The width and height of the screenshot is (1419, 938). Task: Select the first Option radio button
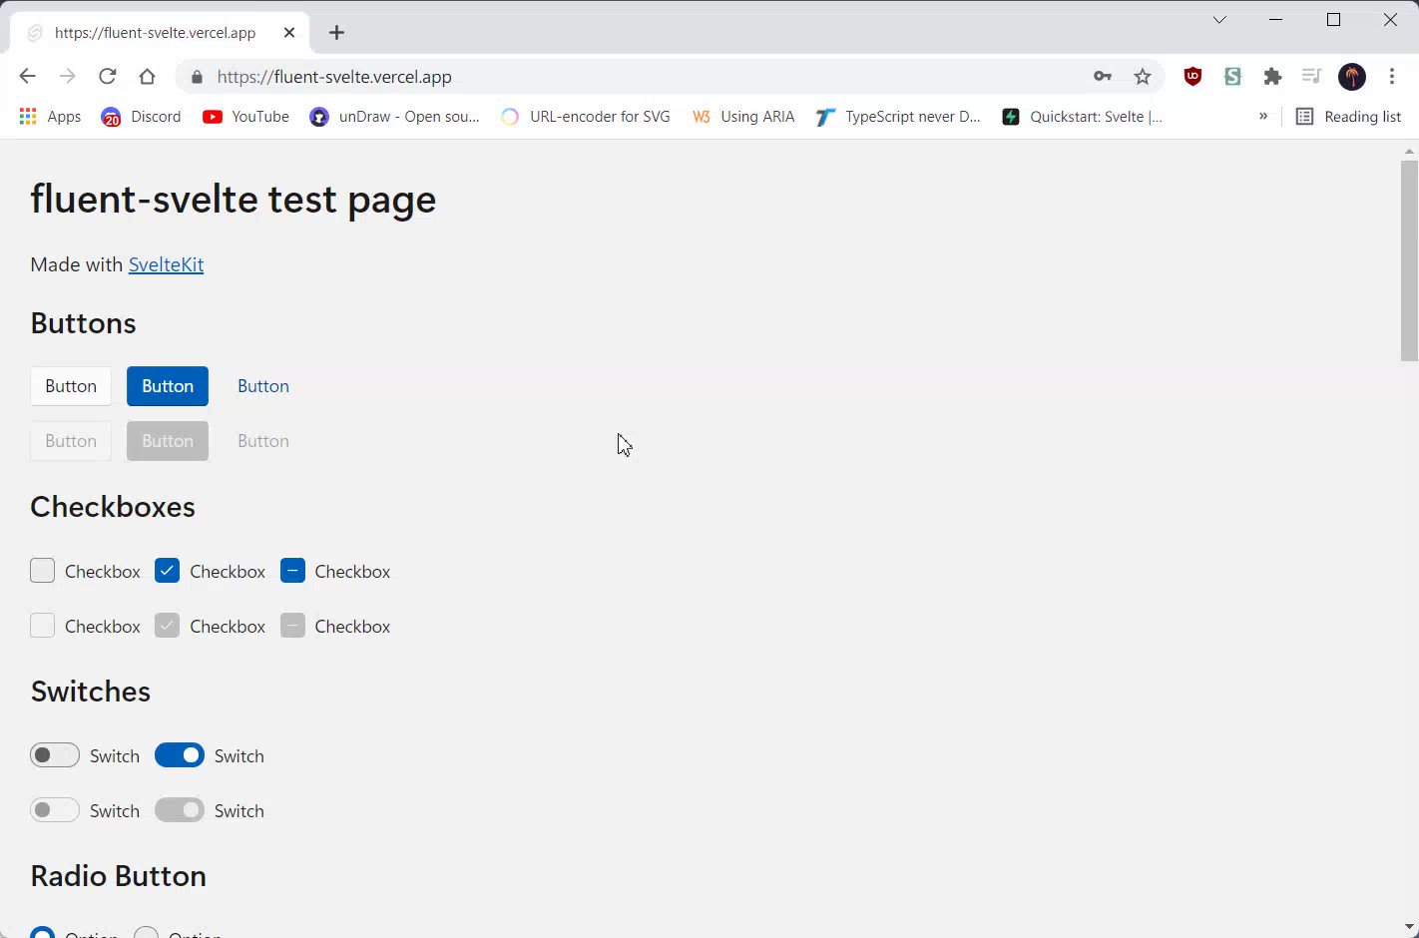[42, 933]
